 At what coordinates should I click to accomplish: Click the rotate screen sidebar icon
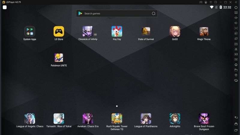[236, 80]
